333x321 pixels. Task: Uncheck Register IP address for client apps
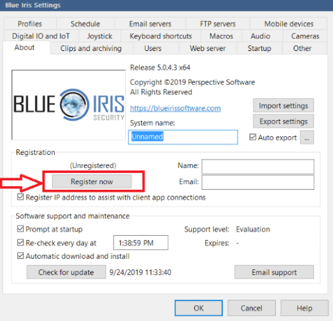click(x=21, y=197)
